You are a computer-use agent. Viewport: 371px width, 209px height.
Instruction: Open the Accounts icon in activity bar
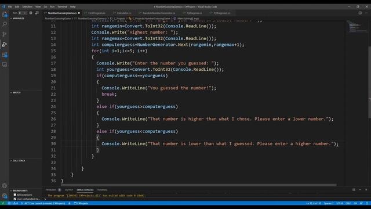(5, 186)
